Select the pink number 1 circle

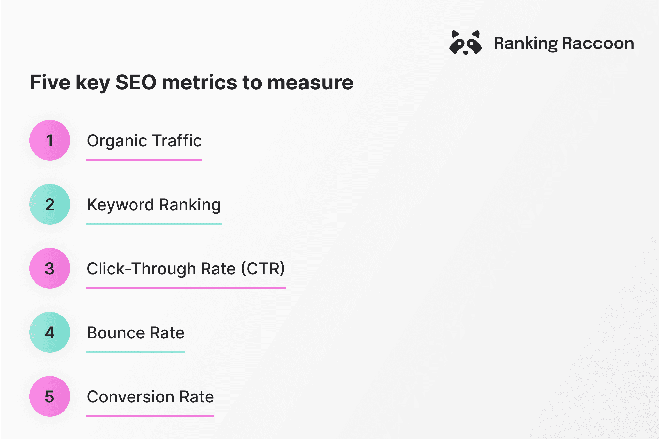point(50,140)
